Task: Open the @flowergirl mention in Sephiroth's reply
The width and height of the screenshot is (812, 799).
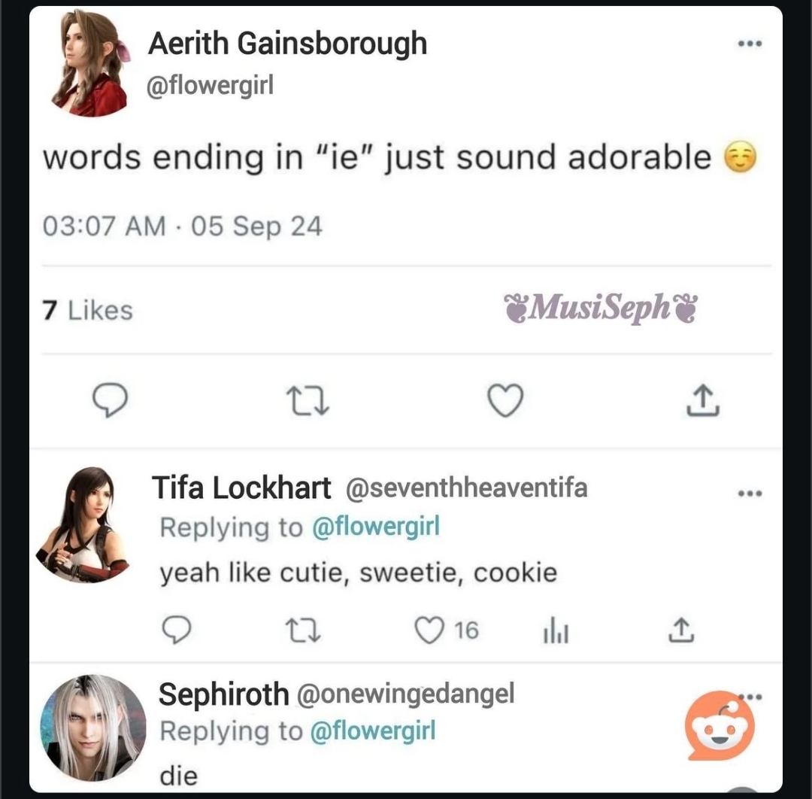Action: (x=373, y=731)
